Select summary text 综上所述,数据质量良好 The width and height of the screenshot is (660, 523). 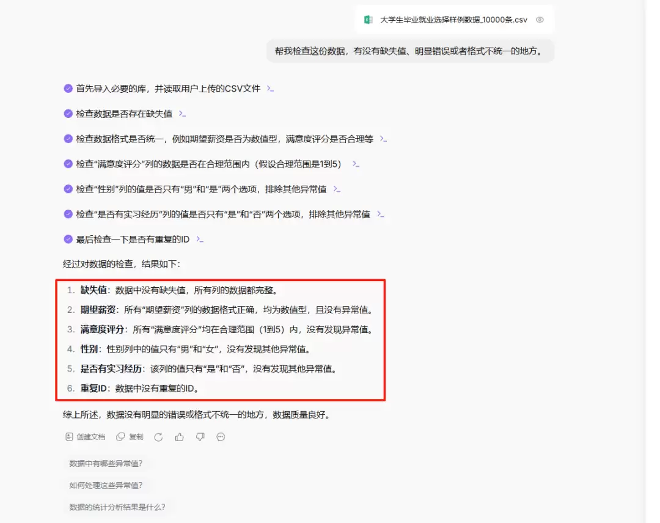point(197,415)
